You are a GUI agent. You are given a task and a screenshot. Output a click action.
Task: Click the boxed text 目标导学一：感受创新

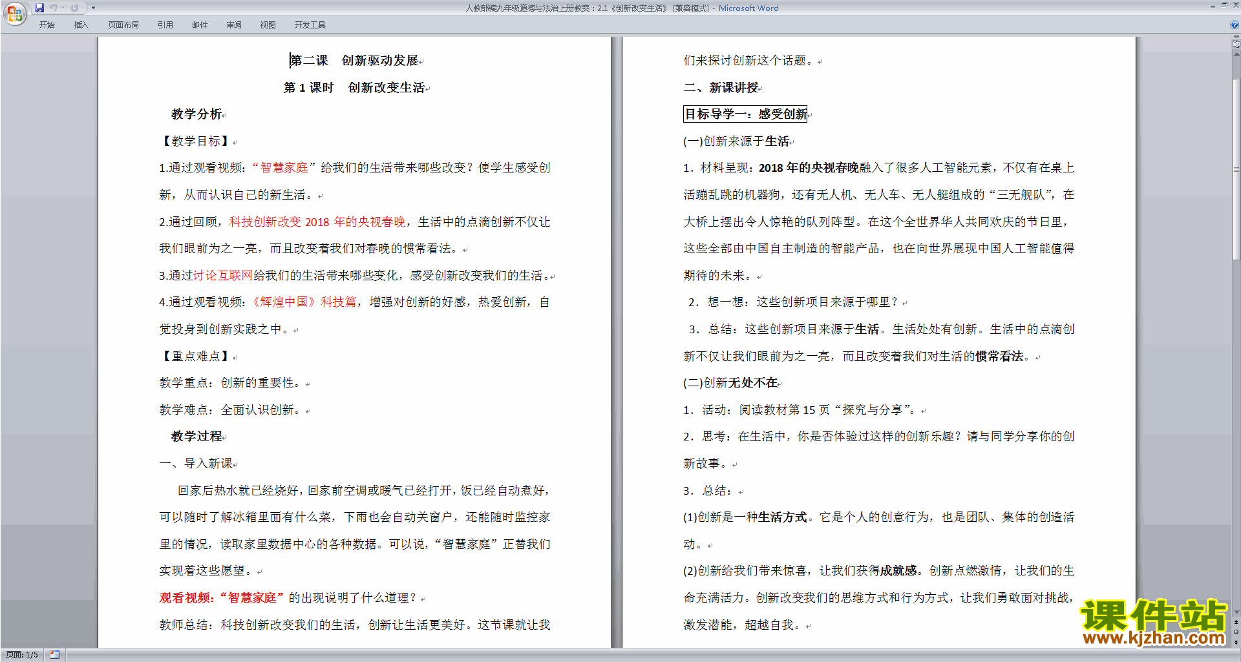tap(745, 114)
